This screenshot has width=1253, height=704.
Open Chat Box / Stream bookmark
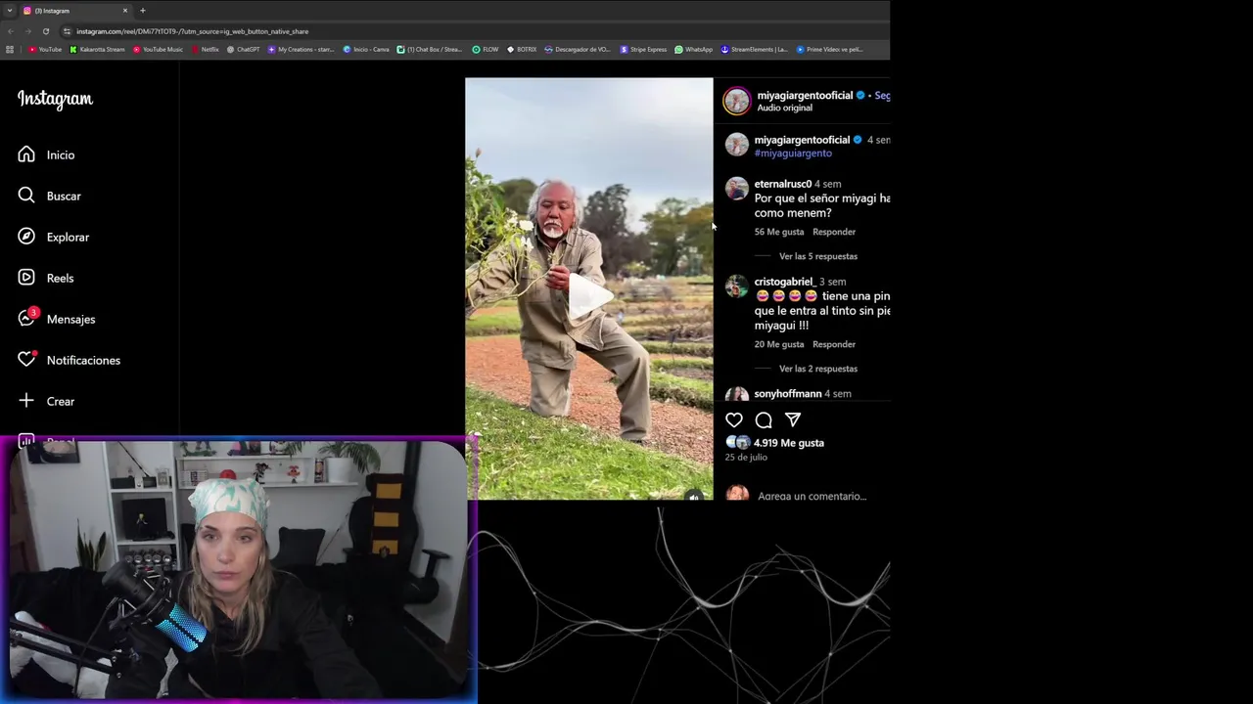pos(430,49)
